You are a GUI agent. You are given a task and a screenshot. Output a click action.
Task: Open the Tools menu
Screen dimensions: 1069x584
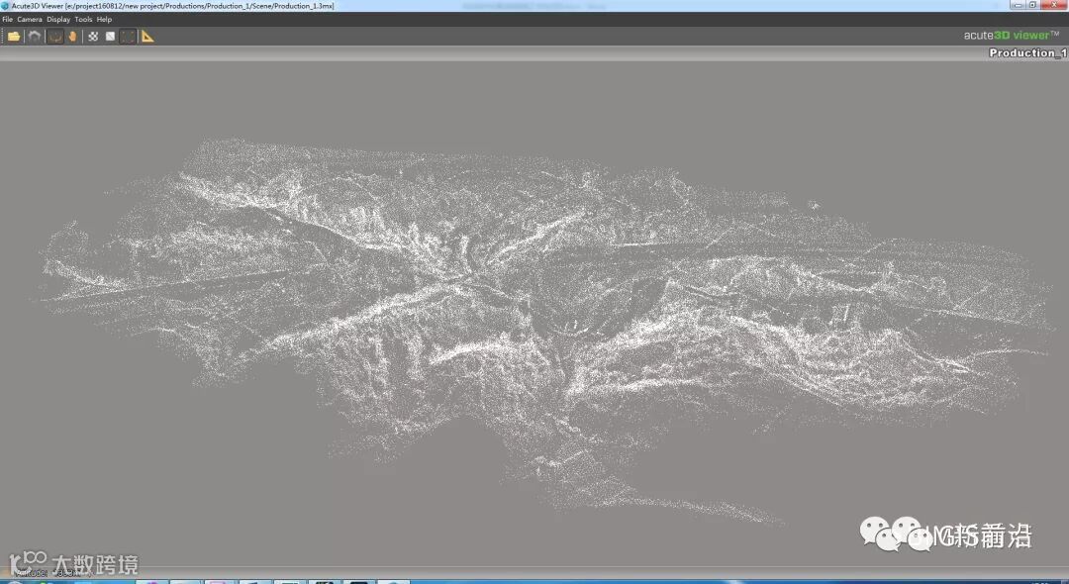tap(83, 19)
